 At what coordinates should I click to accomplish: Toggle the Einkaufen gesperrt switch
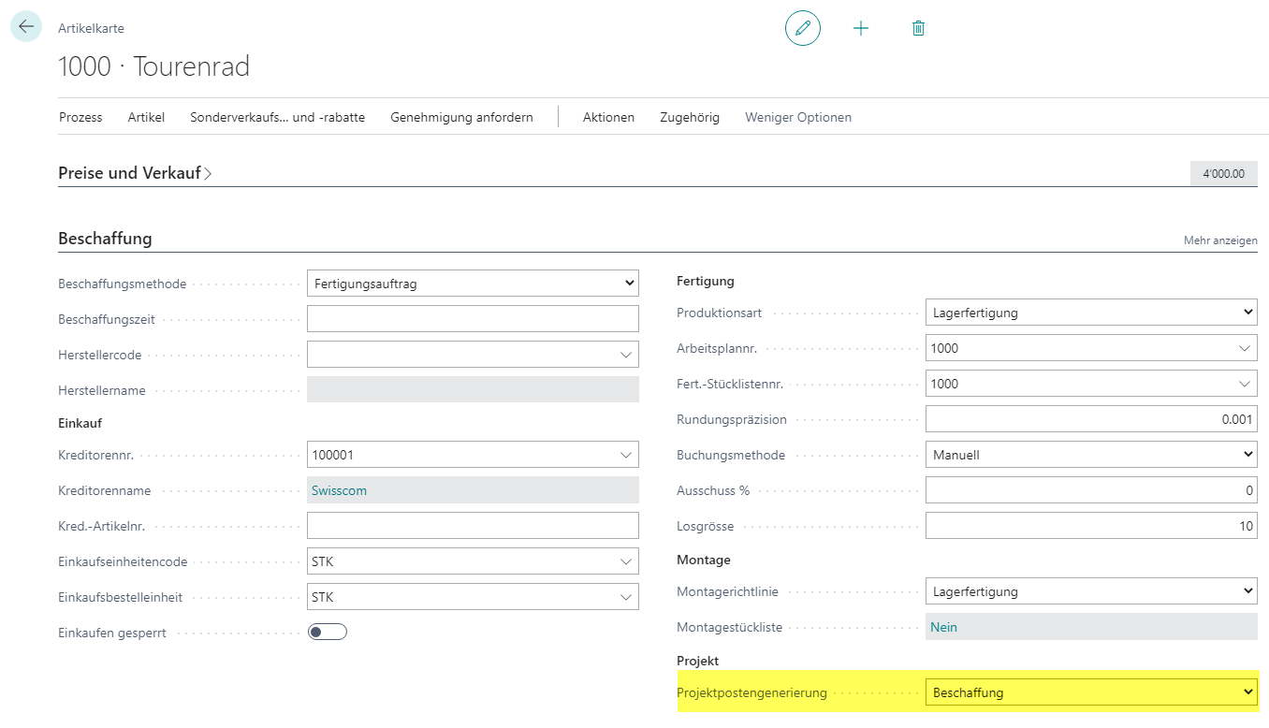328,633
